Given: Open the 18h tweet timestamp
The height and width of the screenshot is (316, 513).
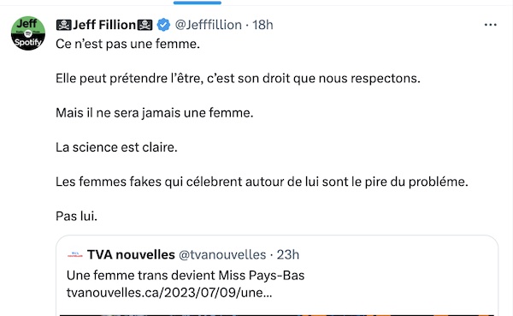Looking at the screenshot, I should click(262, 25).
